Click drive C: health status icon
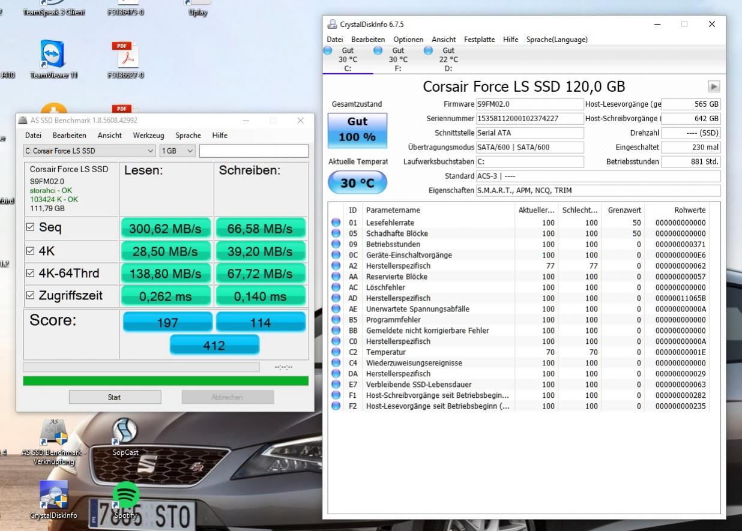 (x=328, y=51)
